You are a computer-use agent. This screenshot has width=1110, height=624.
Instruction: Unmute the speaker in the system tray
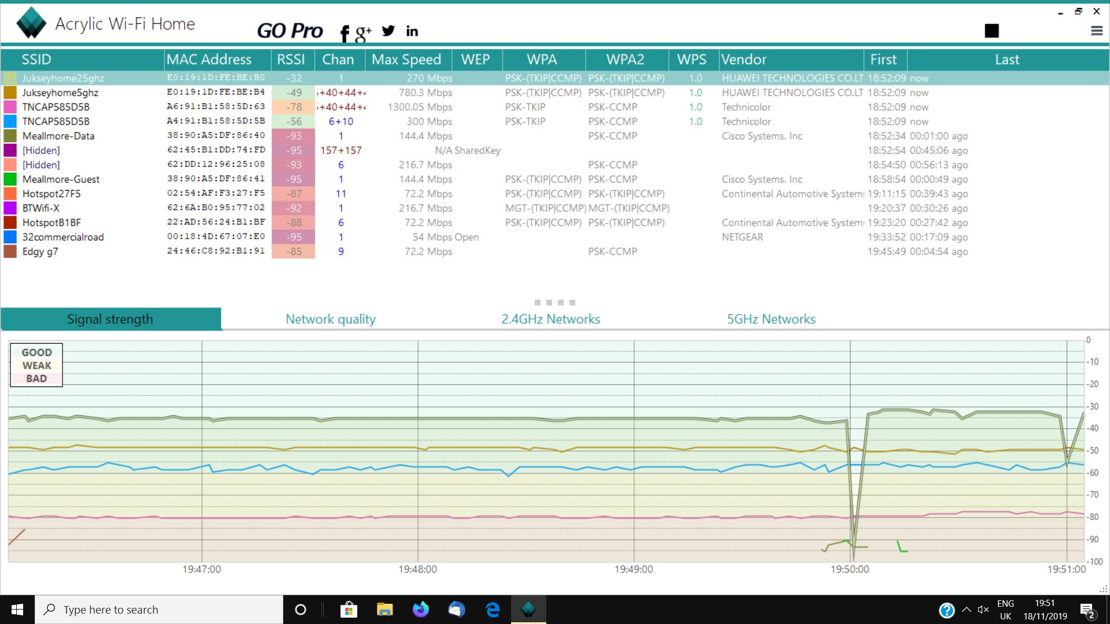coord(983,610)
